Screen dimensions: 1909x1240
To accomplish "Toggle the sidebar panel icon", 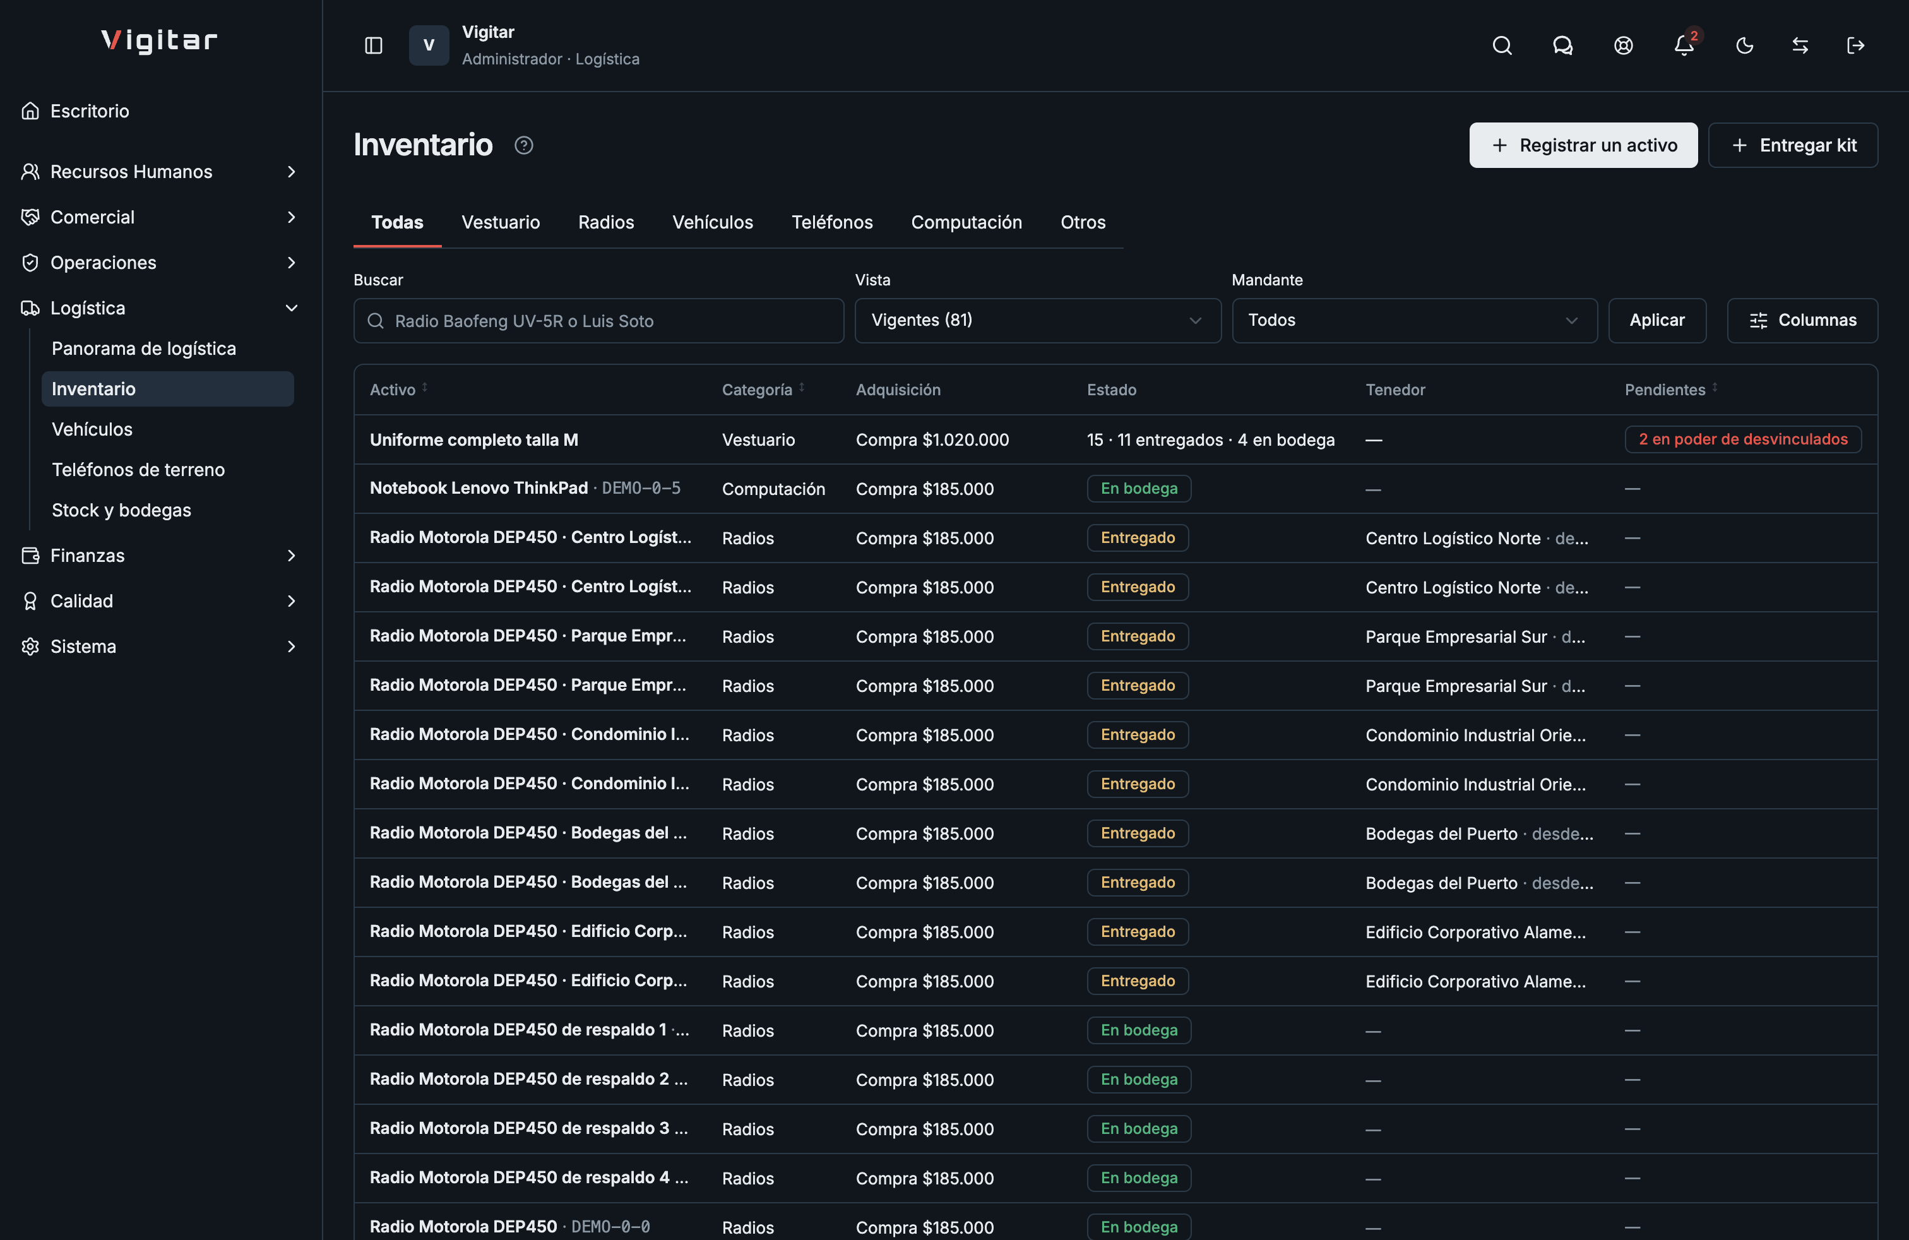I will click(x=374, y=45).
